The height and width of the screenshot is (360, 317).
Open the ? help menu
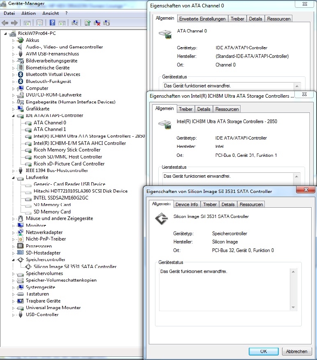tap(67, 13)
